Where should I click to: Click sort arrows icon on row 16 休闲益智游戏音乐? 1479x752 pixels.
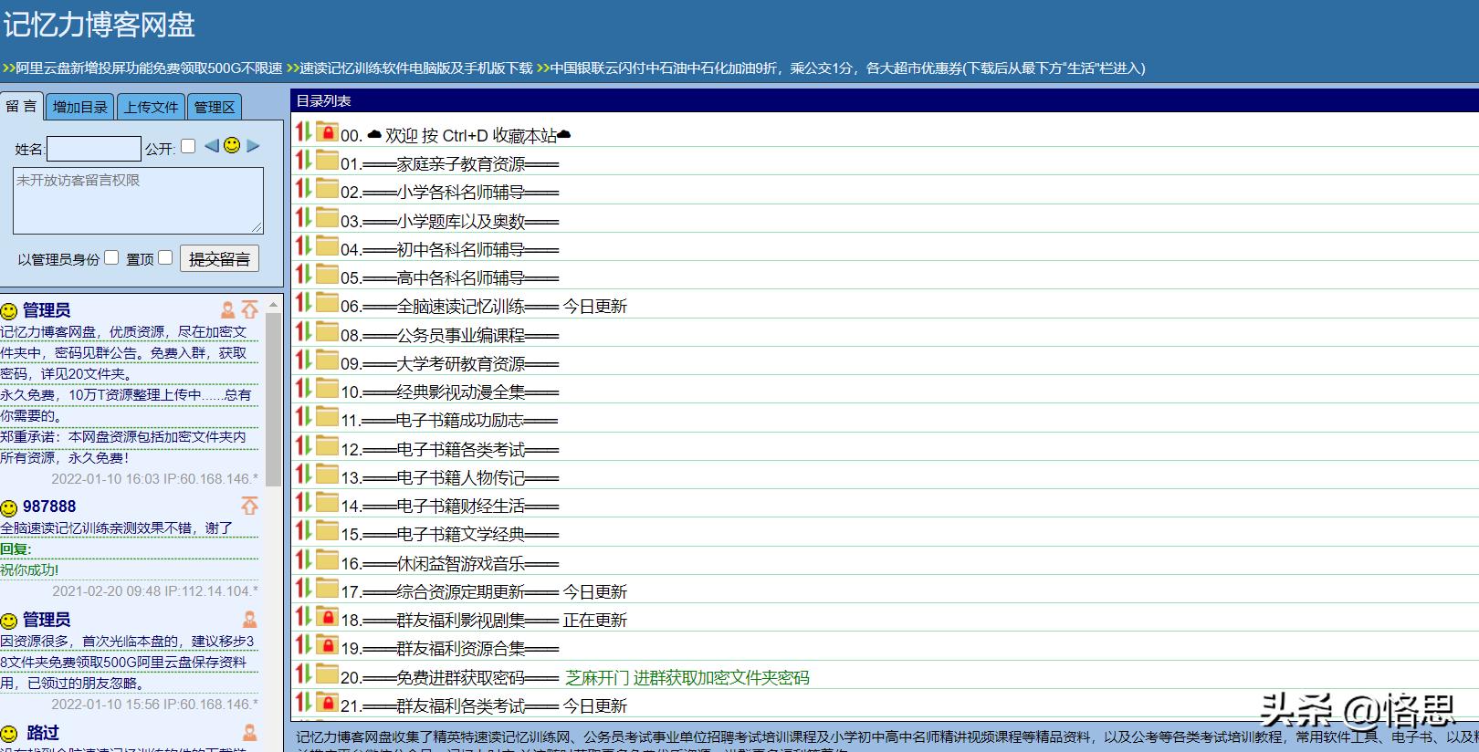point(304,560)
